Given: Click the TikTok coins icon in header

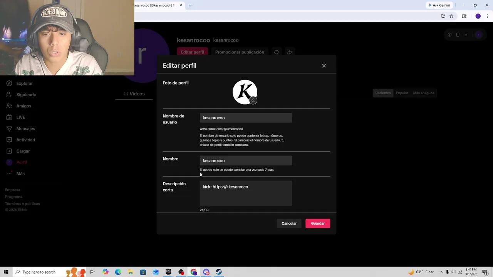Looking at the screenshot, I should tap(449, 35).
